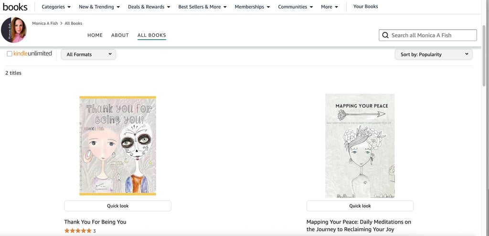Click the Mapping Your Peace book cover
The image size is (489, 236).
point(360,146)
